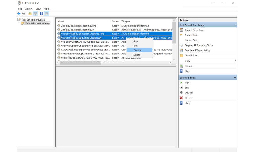Select the GoogleUpdateTaskMachineCore task name
The width and height of the screenshot is (254, 152).
[x=78, y=26]
